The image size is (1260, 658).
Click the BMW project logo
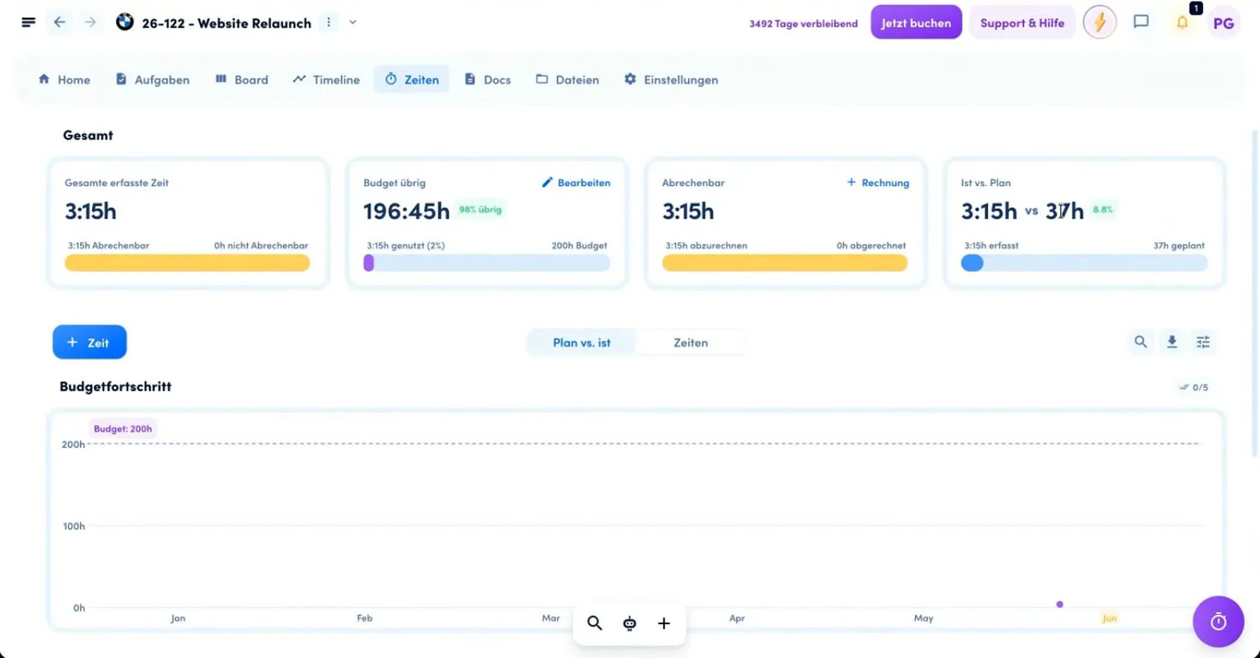click(125, 22)
